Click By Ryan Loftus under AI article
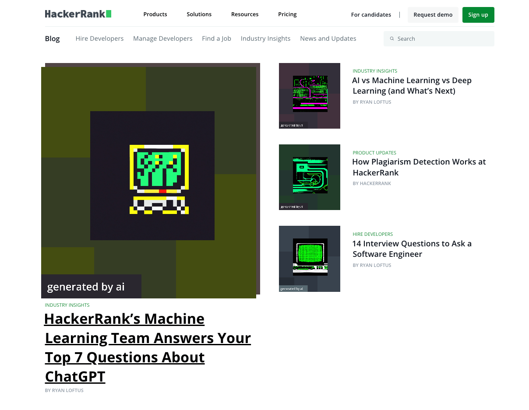Viewport: 529px width, 410px height. pyautogui.click(x=372, y=102)
